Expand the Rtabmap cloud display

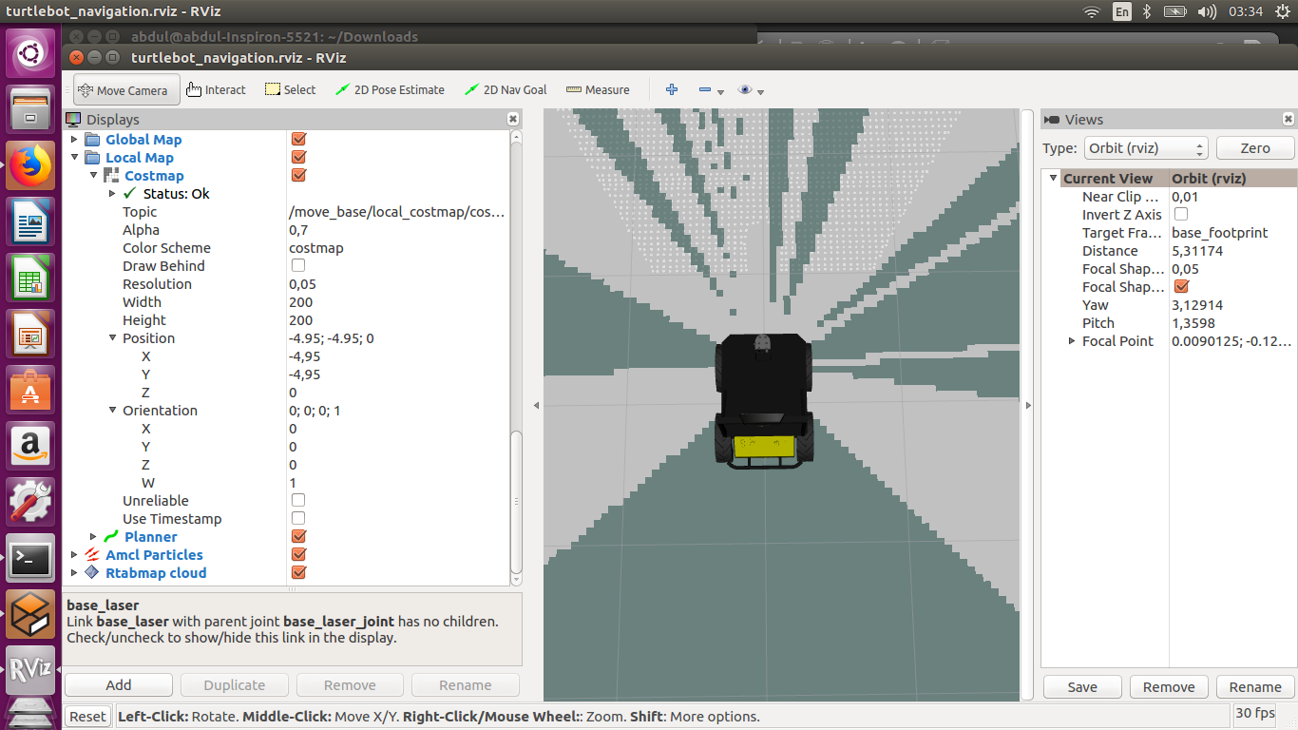[75, 573]
